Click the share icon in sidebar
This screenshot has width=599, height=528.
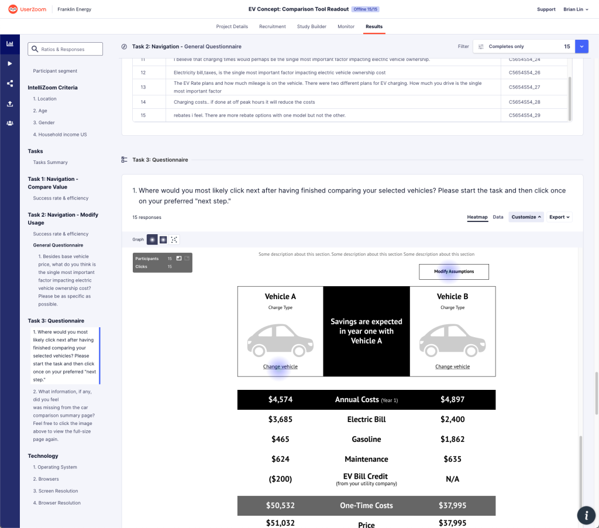(x=10, y=83)
